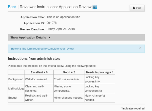
Task: Click the indicates required note
Action: coord(132,108)
